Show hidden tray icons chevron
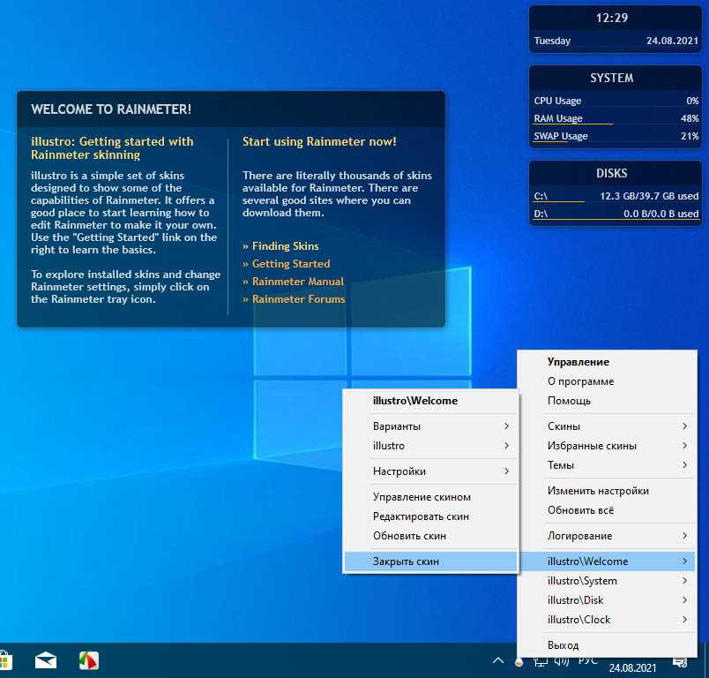 click(x=498, y=660)
